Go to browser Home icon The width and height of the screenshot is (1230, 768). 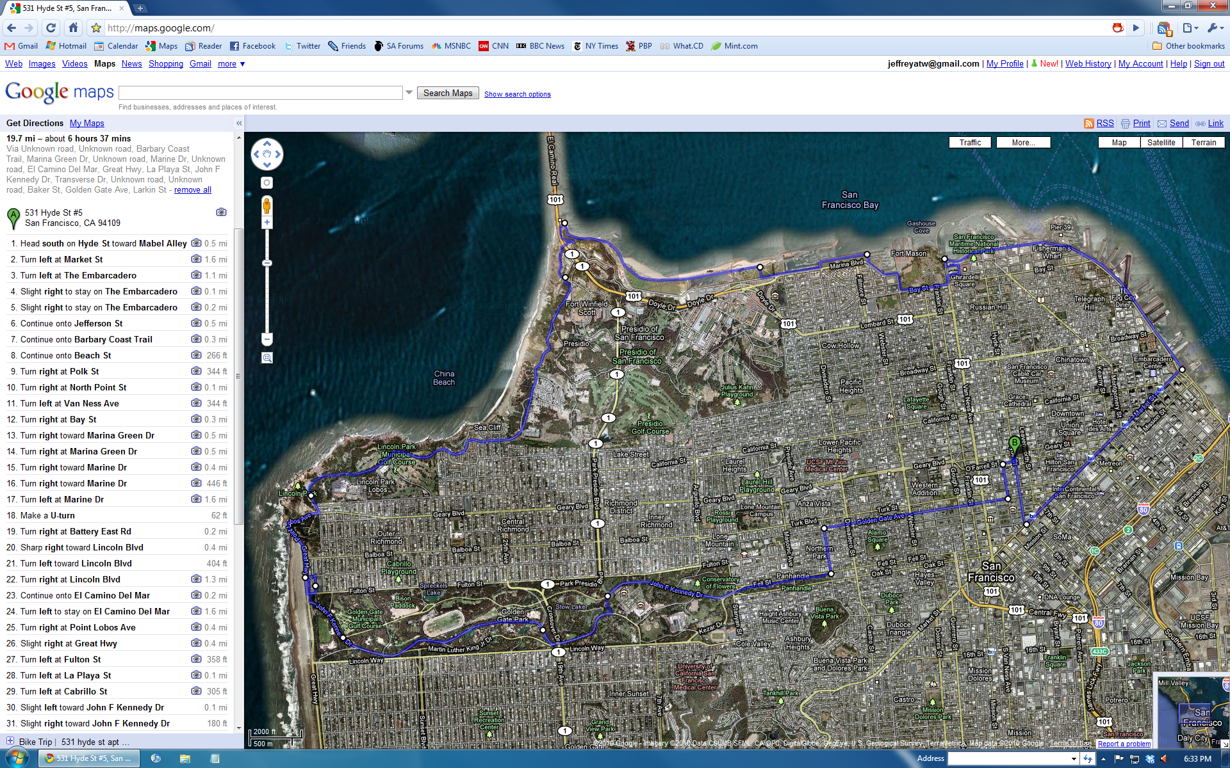click(x=73, y=28)
